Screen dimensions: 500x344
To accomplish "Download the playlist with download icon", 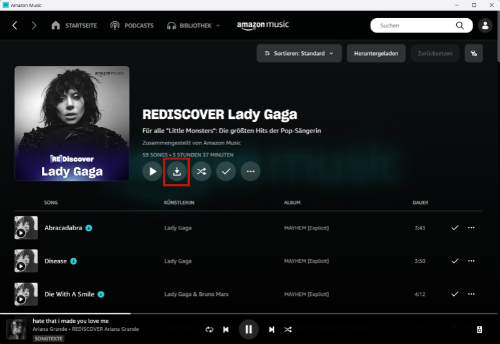I will click(x=177, y=171).
